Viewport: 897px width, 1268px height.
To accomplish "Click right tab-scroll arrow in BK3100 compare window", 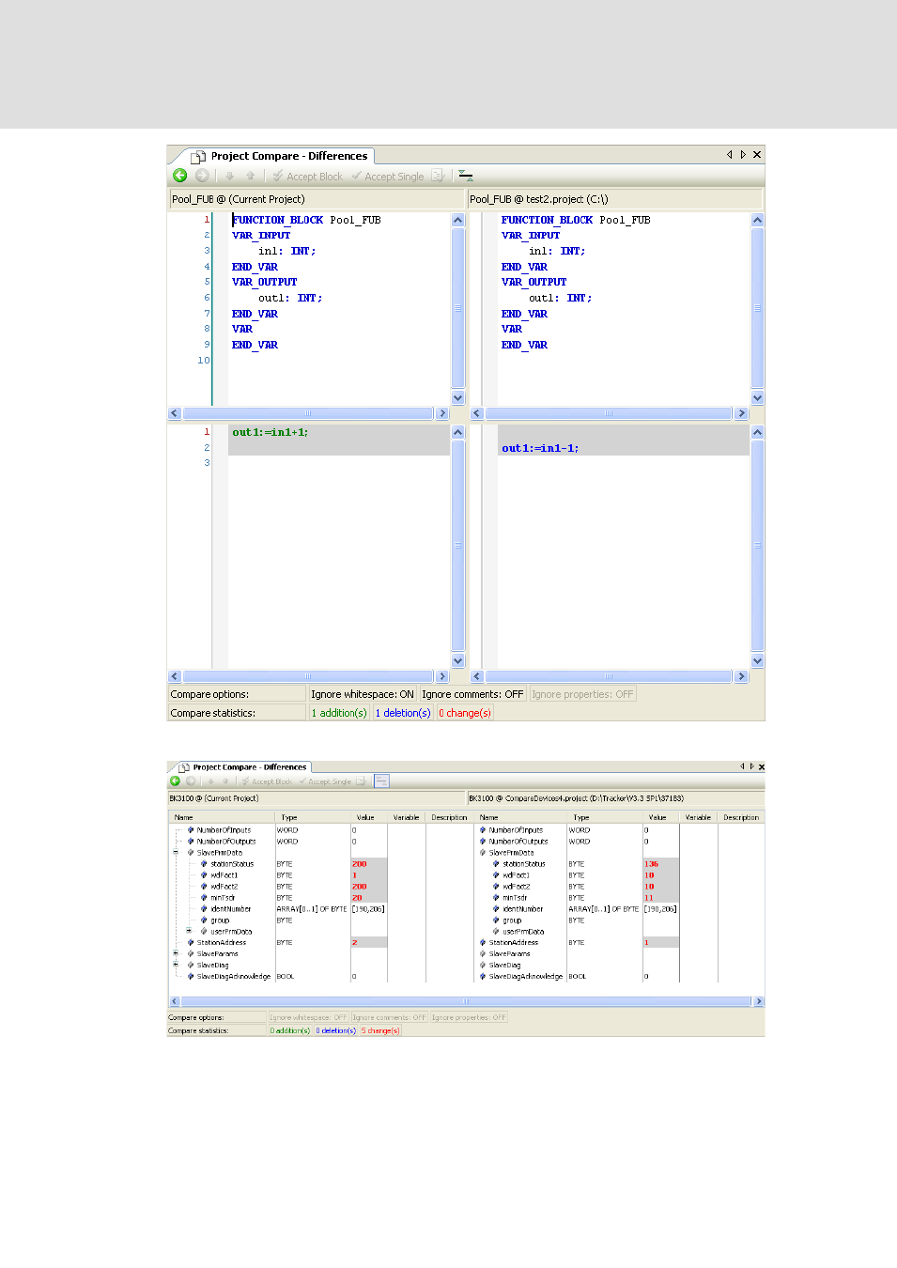I will tap(751, 766).
